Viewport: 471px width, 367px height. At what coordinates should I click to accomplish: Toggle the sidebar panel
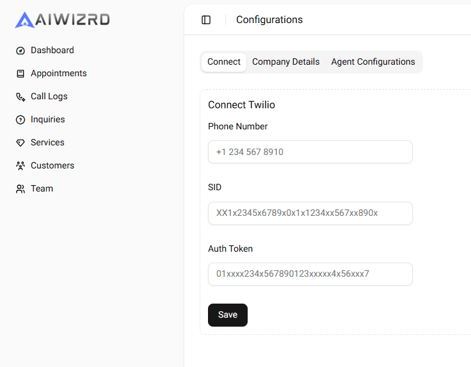pyautogui.click(x=206, y=20)
